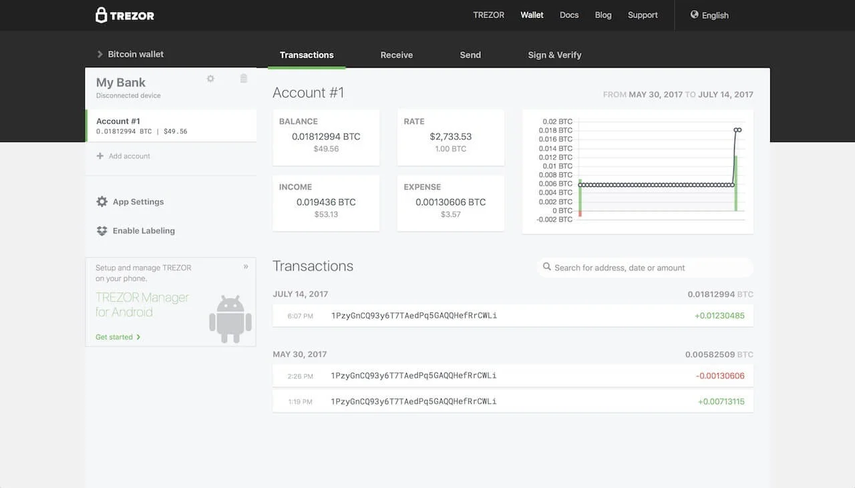855x488 pixels.
Task: Open App Settings via the gear icon
Action: 102,201
